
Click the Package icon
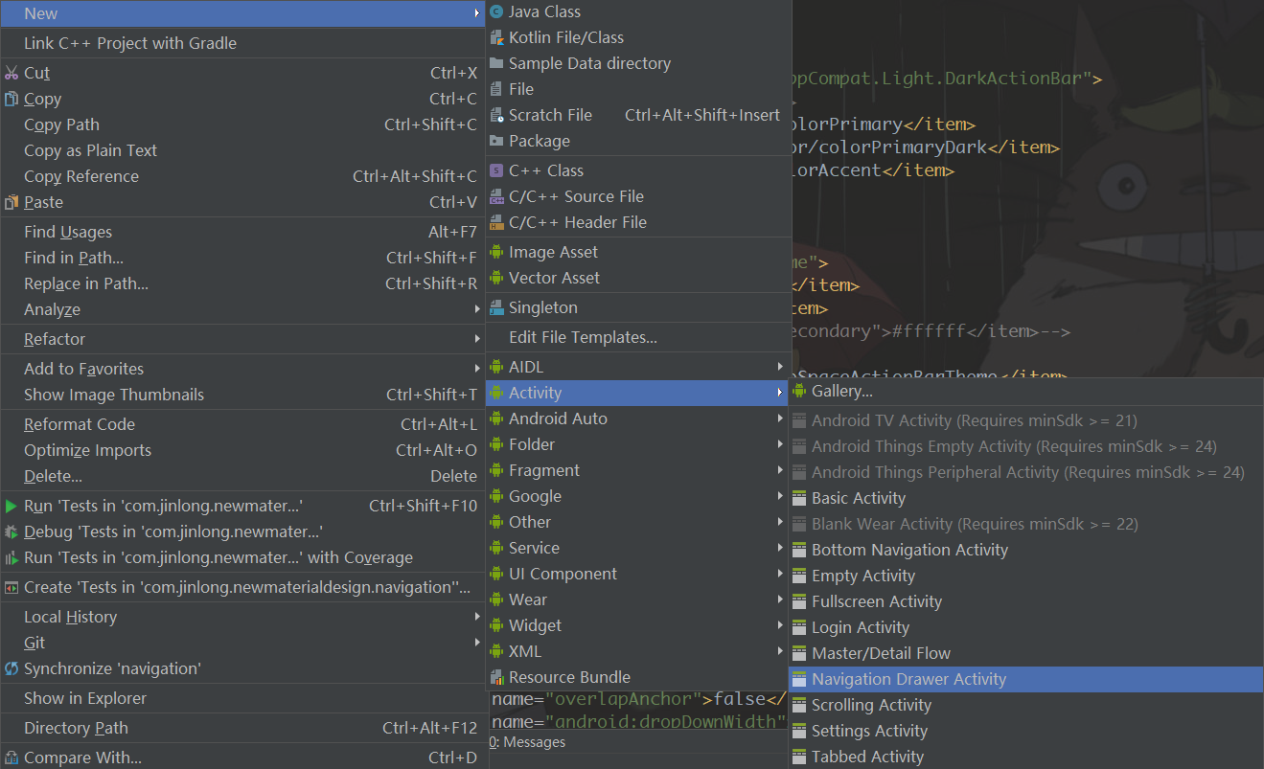pyautogui.click(x=496, y=141)
